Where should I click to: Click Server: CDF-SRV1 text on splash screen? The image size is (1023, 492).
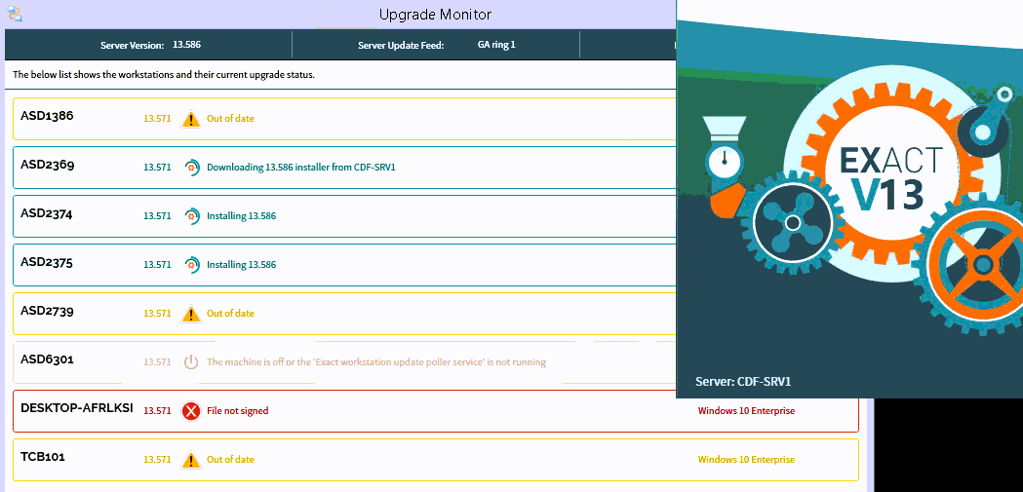tap(743, 381)
